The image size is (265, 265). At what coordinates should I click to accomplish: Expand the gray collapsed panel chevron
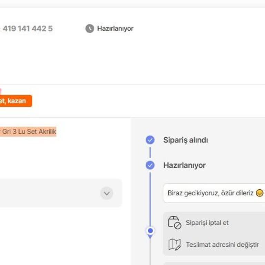point(107,193)
